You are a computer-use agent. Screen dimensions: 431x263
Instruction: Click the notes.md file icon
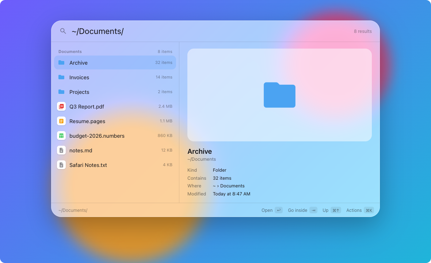(x=61, y=150)
